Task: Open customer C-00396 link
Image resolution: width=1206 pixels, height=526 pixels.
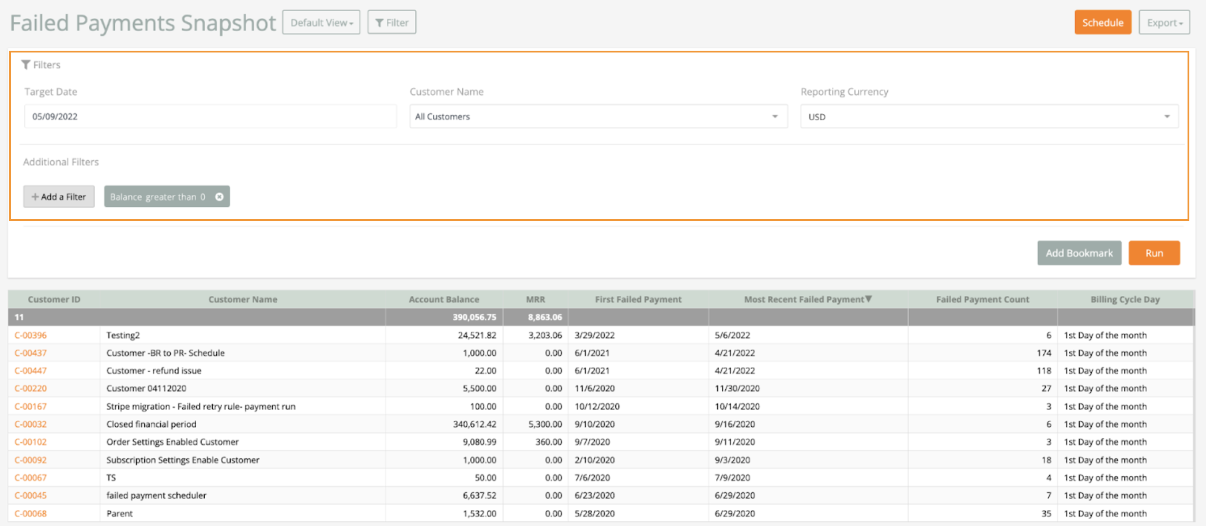Action: (31, 335)
